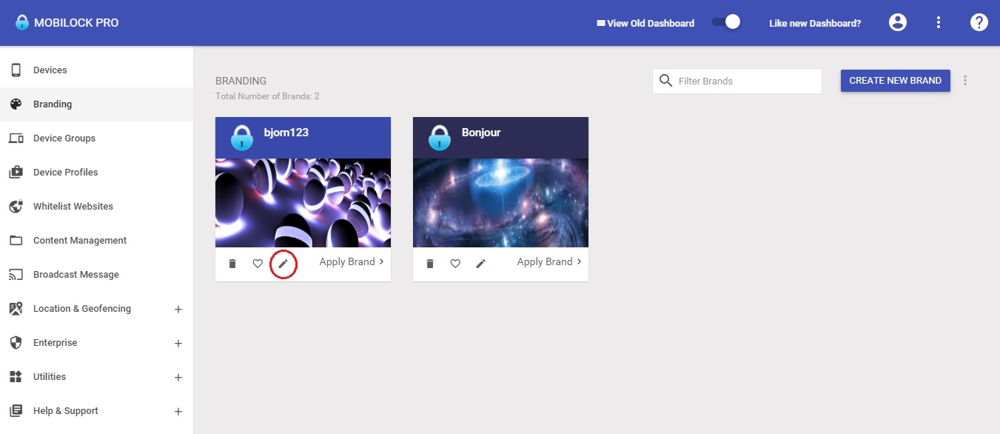Expand the Utilities plus sign
Screen dimensions: 1000x434
point(178,378)
